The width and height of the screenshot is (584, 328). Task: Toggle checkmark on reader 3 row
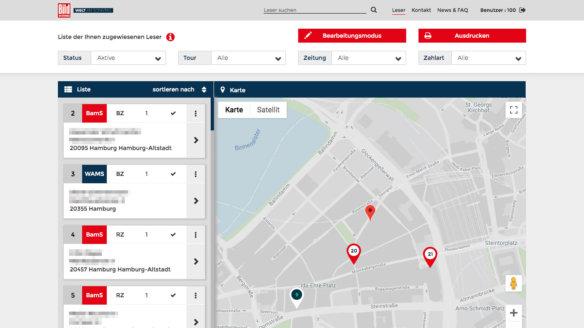[173, 174]
